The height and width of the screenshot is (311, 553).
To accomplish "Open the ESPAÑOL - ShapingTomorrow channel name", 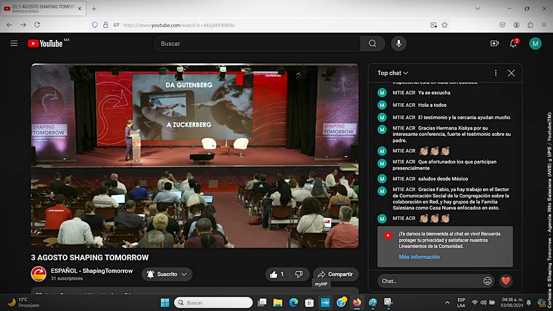I will point(92,271).
